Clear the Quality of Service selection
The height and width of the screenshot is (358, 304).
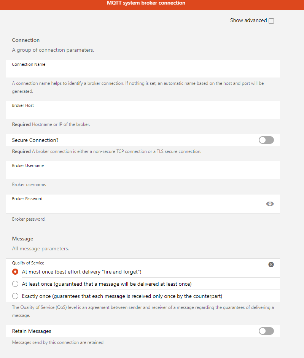click(x=271, y=264)
